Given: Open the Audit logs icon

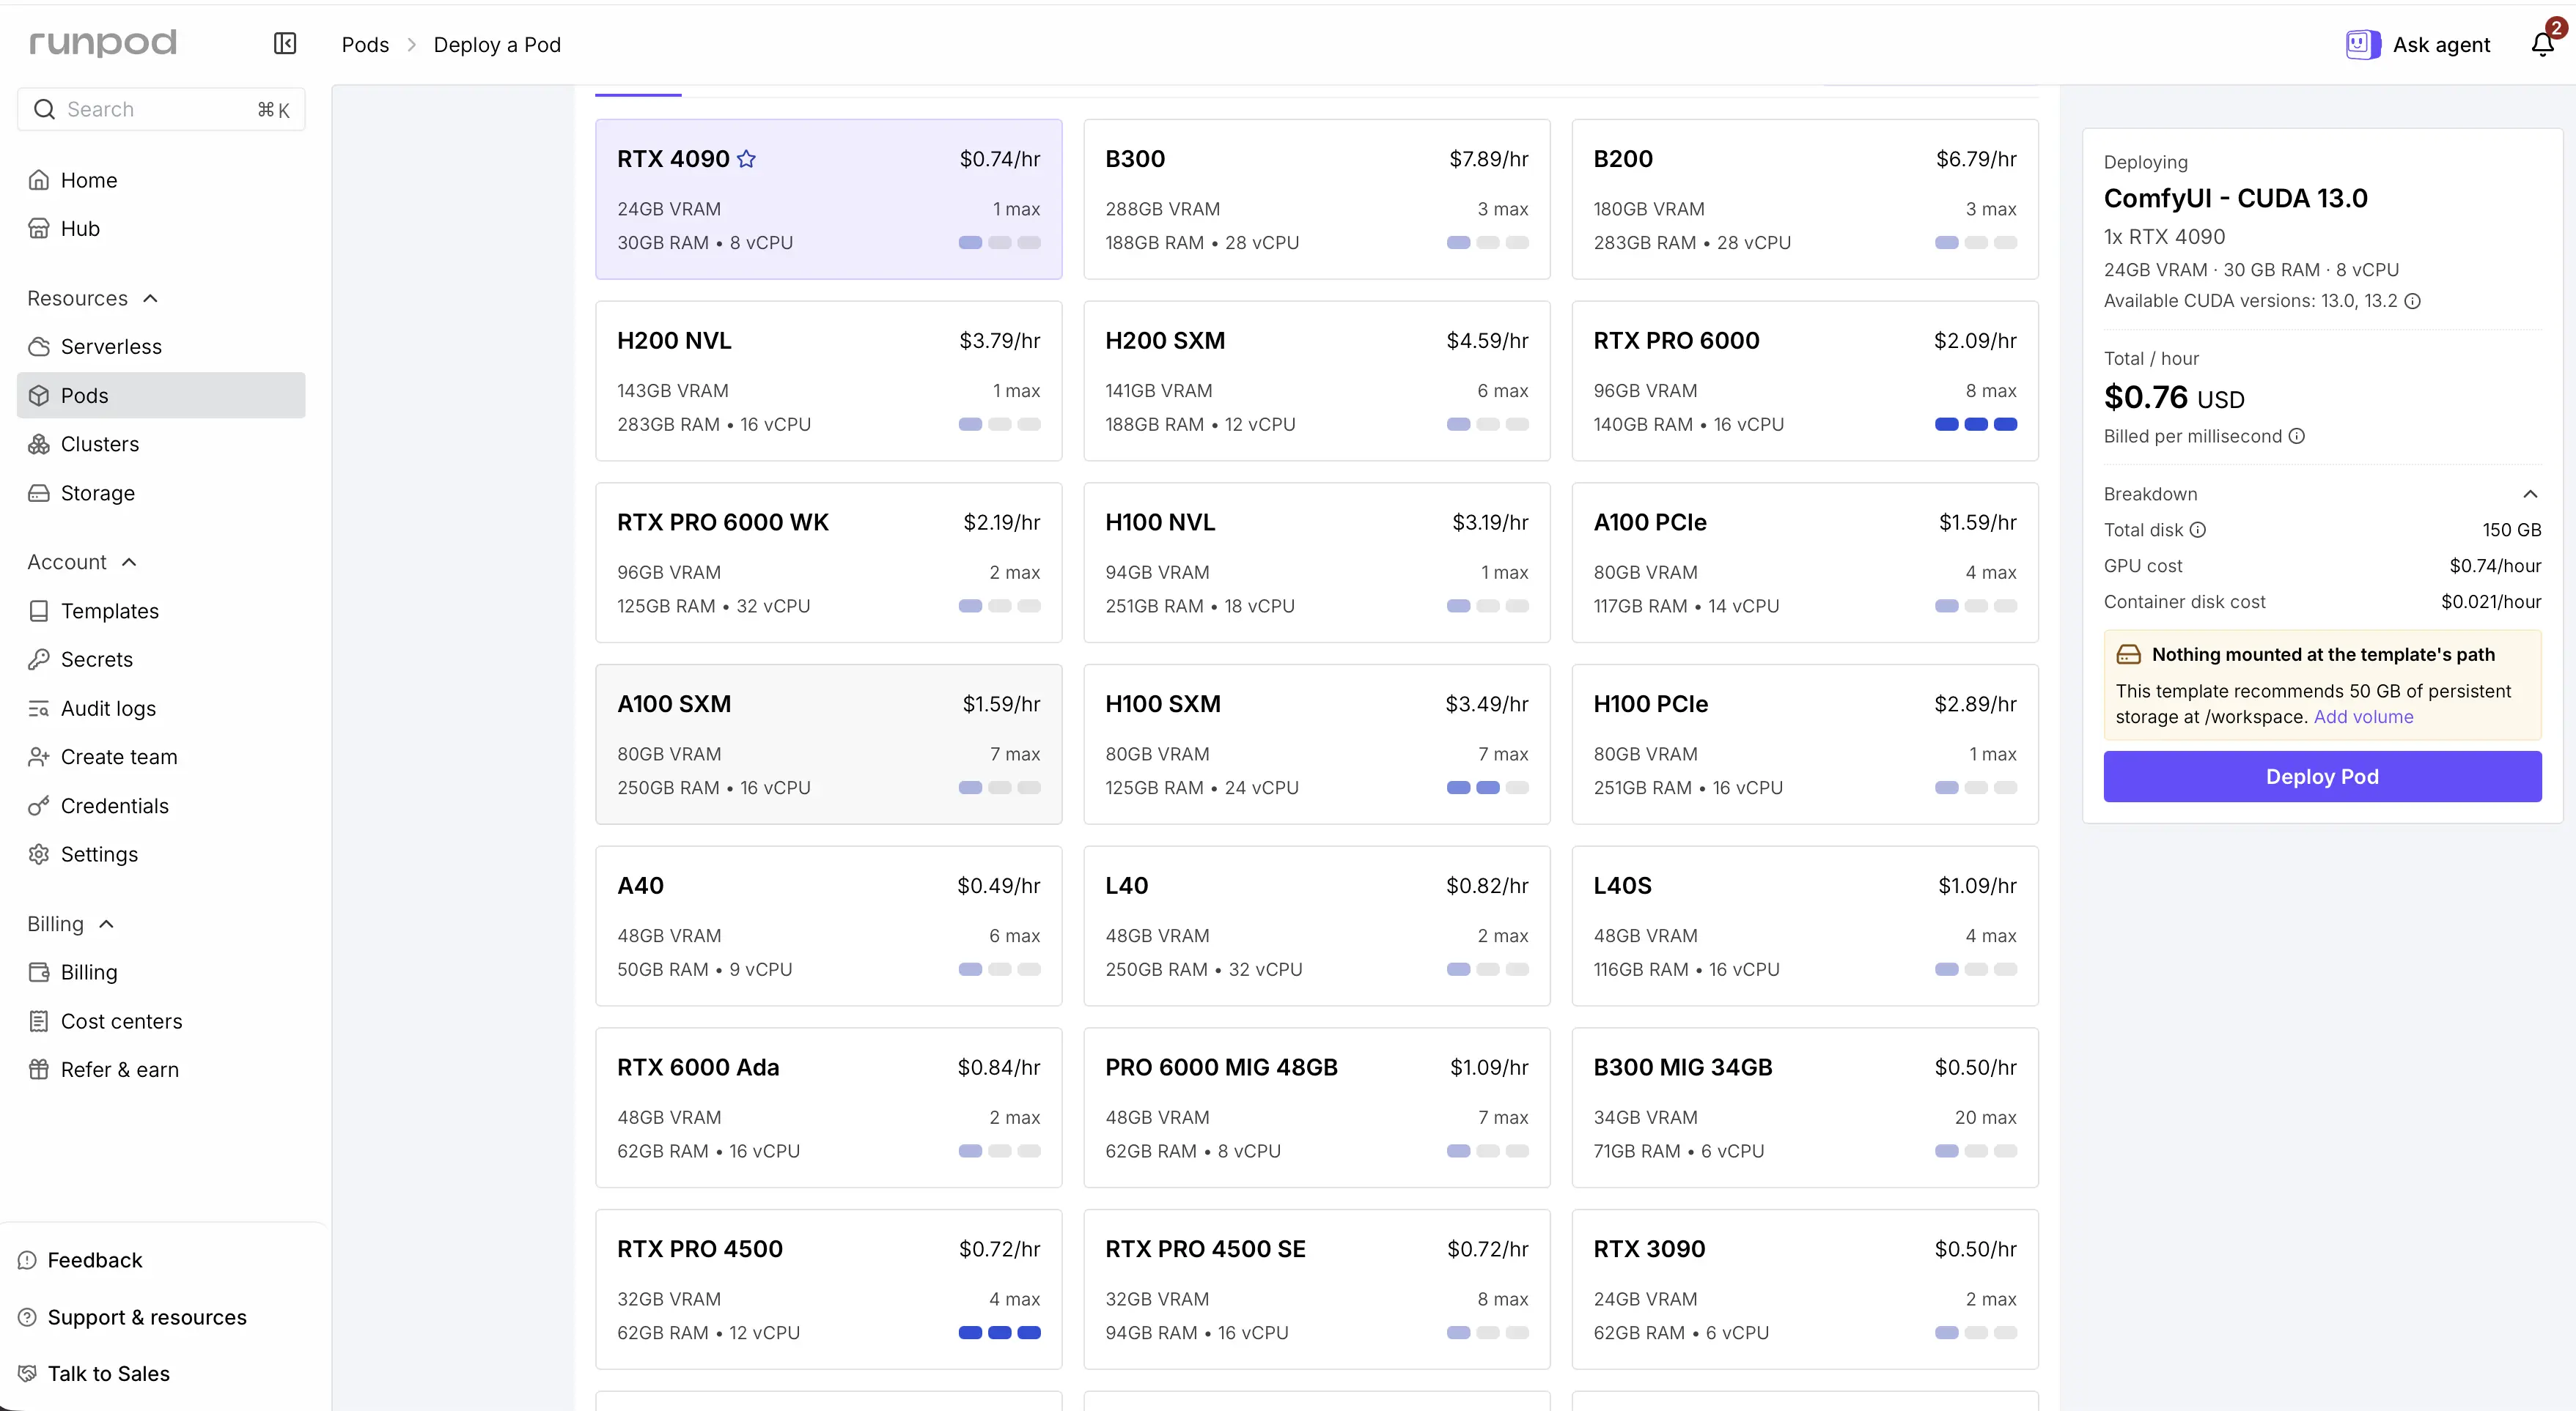Looking at the screenshot, I should (x=39, y=708).
